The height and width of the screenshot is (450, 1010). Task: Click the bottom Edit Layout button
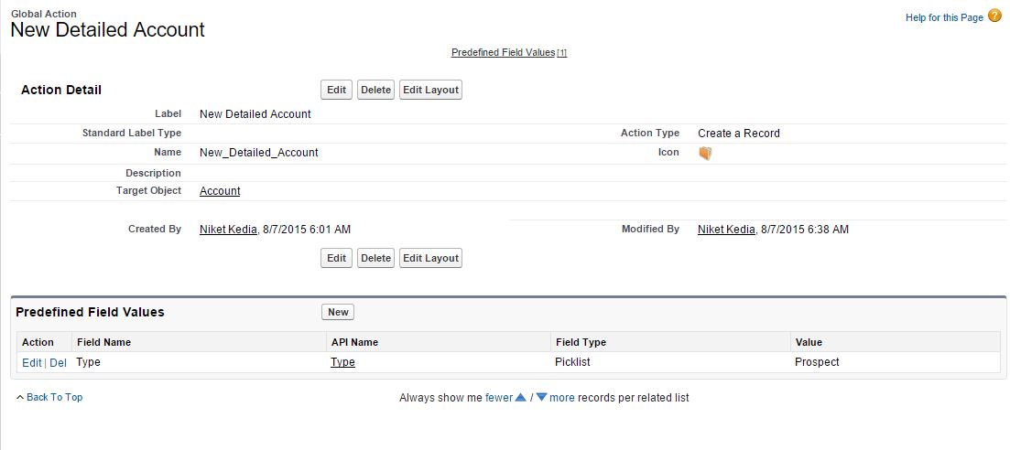[430, 258]
